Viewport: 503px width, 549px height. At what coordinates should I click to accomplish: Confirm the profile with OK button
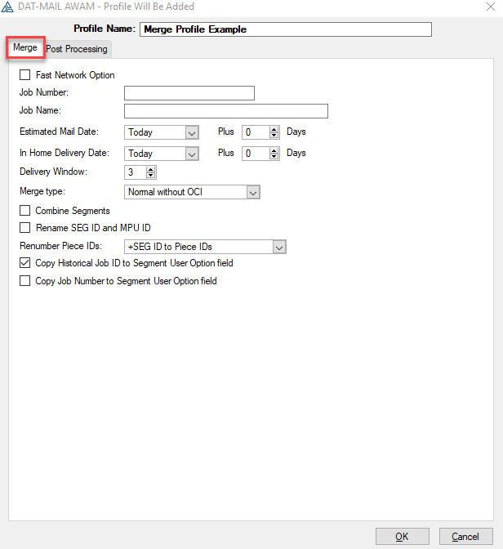tap(403, 537)
